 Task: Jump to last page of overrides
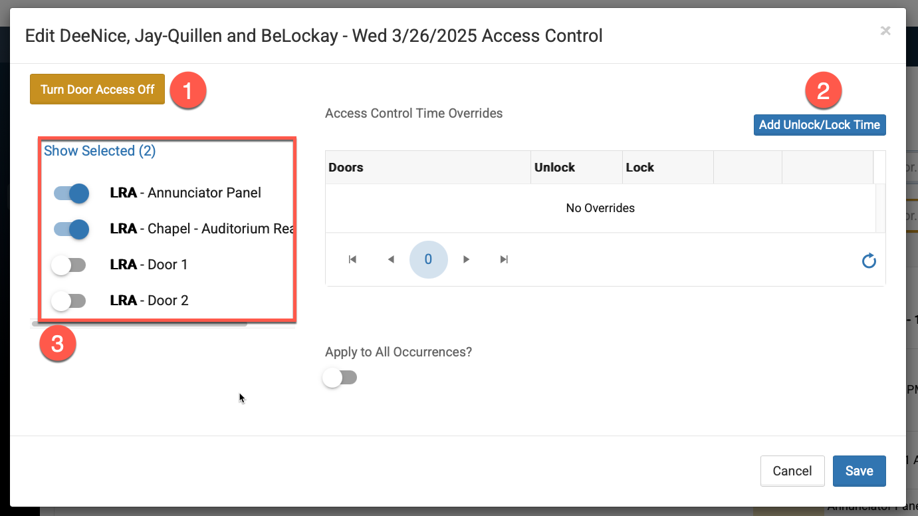[505, 259]
